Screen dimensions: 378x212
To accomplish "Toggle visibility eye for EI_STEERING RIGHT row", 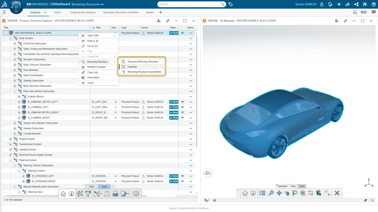I will pyautogui.click(x=182, y=181).
